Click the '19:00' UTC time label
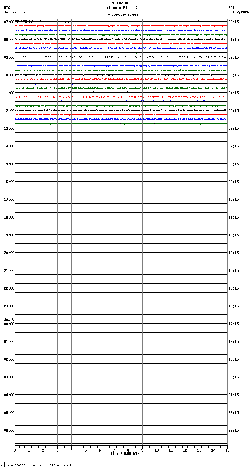Screen dimensions: 251x469 click(x=9, y=235)
